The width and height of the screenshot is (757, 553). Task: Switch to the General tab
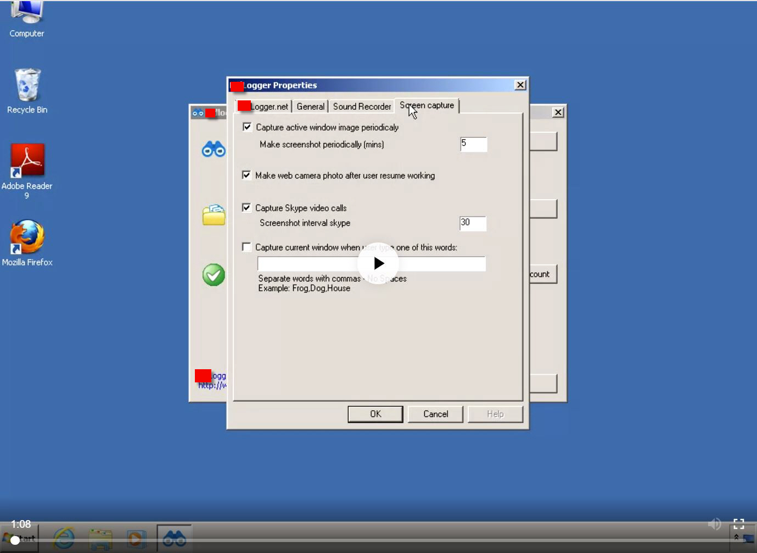(310, 106)
